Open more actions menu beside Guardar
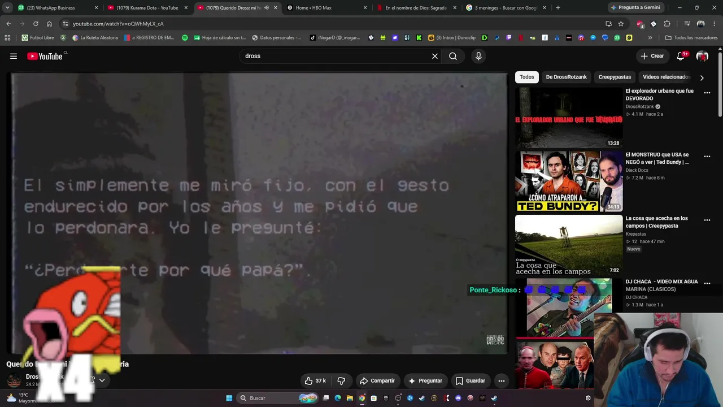The image size is (723, 407). [x=501, y=381]
